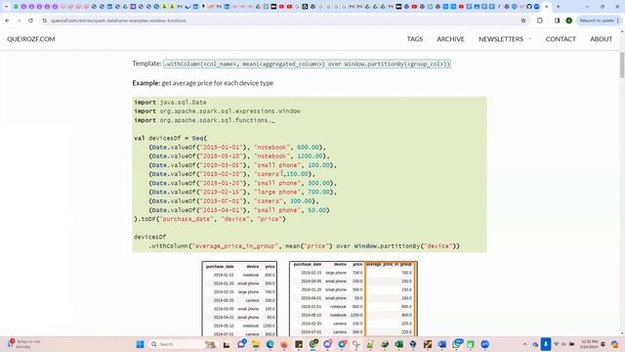
Task: Open a new browser tab
Action: click(558, 7)
